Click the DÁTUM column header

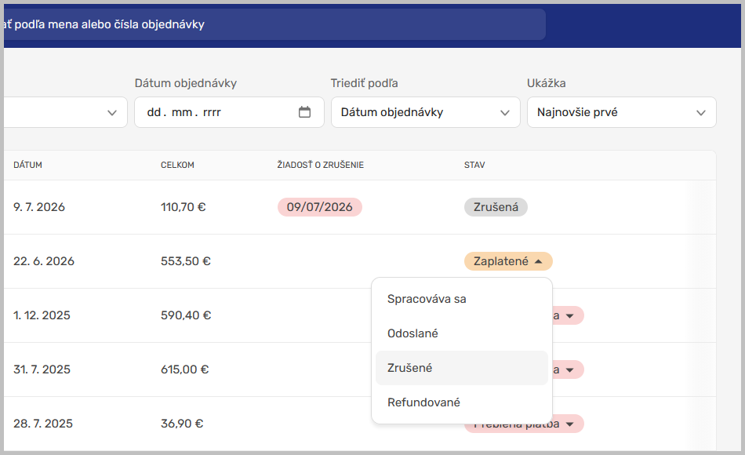[27, 165]
